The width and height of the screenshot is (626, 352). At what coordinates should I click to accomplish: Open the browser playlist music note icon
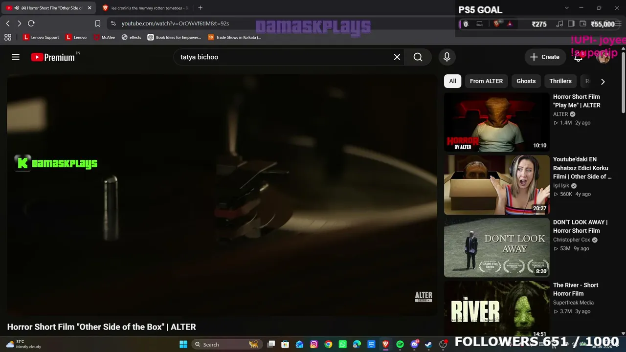coord(559,24)
